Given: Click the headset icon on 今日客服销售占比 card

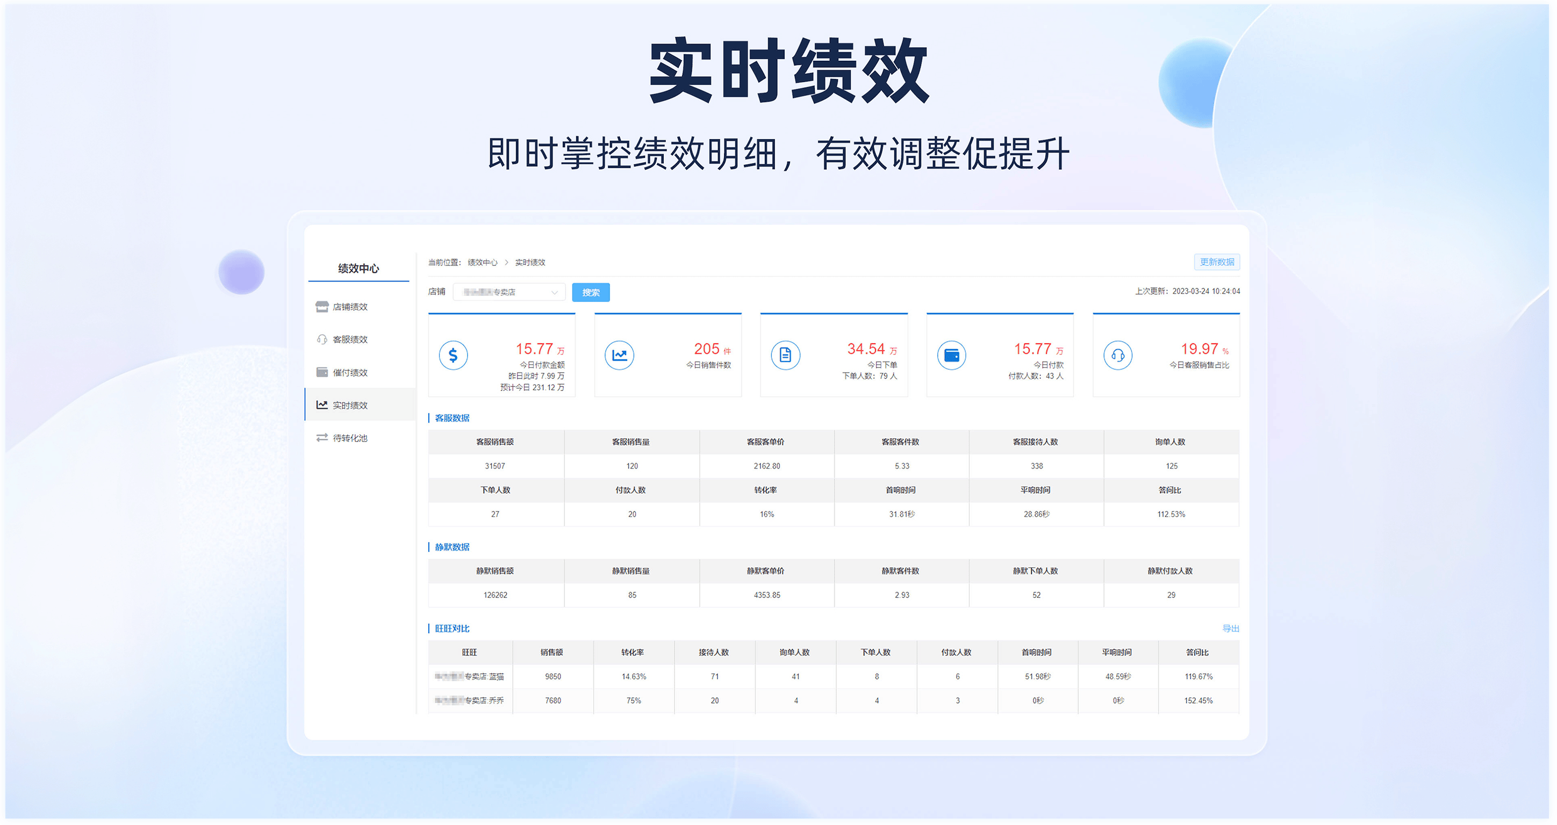Looking at the screenshot, I should coord(1117,355).
